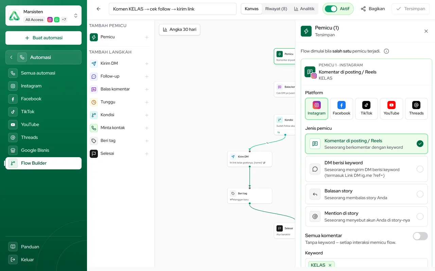The width and height of the screenshot is (435, 271).
Task: Edit the flow title field
Action: click(173, 9)
